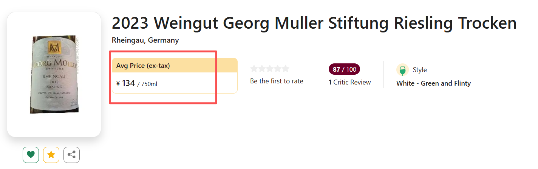Open the Rheingau, Germany region link

click(x=145, y=40)
